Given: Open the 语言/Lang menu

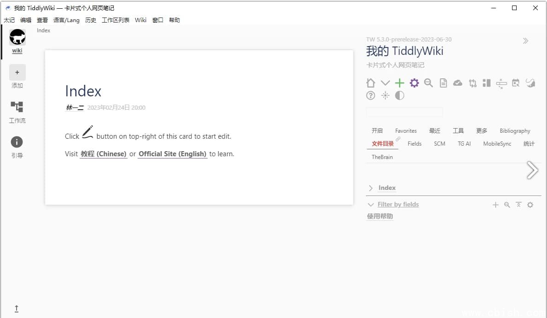Looking at the screenshot, I should pos(66,20).
